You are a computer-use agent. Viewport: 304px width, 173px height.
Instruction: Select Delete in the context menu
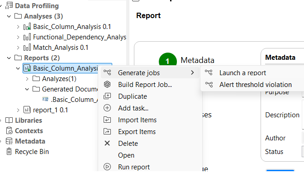(x=150, y=143)
